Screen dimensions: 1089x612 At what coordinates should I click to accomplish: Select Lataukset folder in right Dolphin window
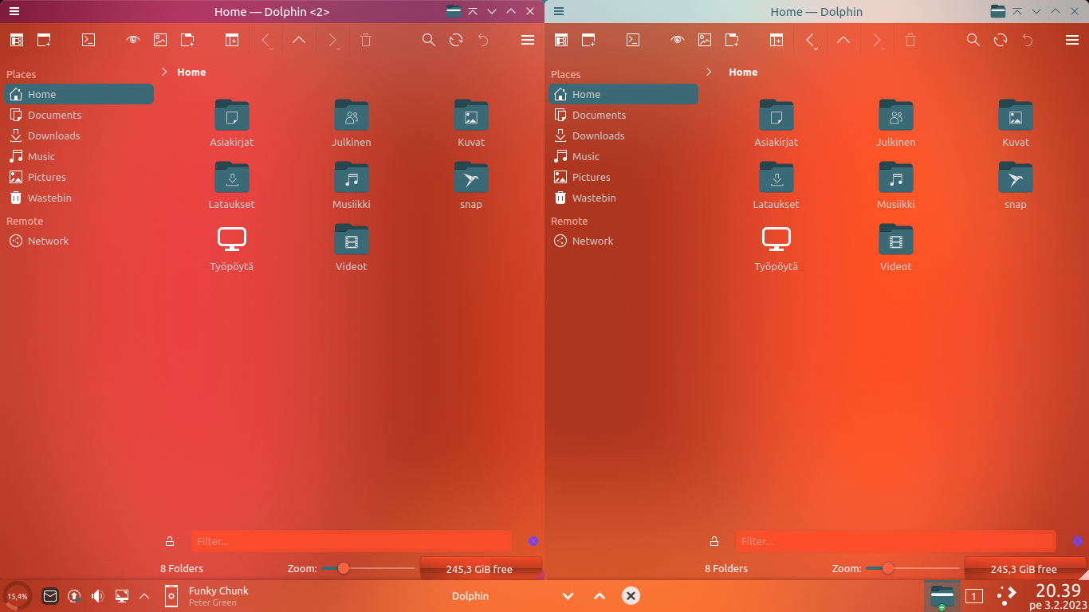pos(776,186)
